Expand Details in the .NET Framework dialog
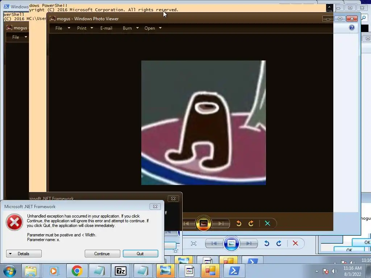 click(24, 254)
